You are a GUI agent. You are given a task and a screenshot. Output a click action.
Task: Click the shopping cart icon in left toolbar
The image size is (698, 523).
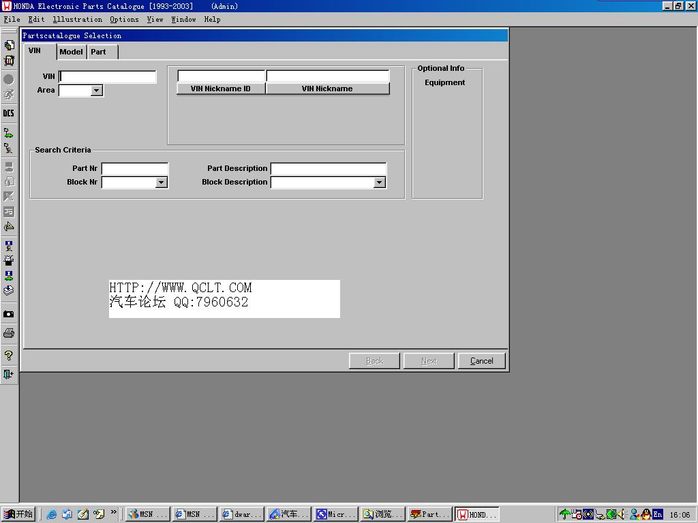[x=8, y=61]
